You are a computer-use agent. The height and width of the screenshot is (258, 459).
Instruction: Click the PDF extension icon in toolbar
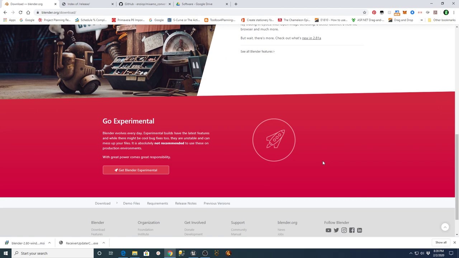pyautogui.click(x=435, y=12)
